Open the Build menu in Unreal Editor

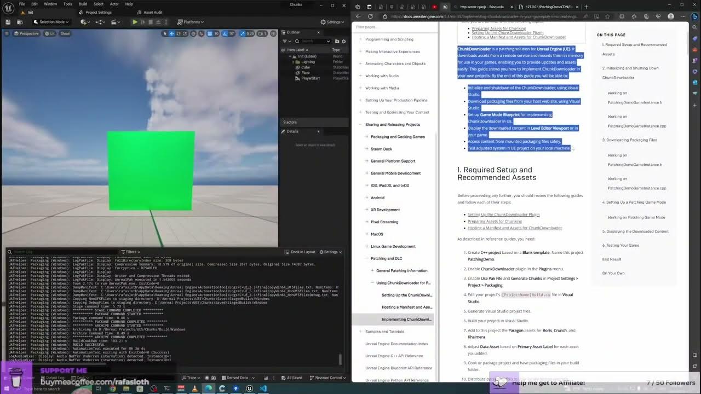coord(83,4)
